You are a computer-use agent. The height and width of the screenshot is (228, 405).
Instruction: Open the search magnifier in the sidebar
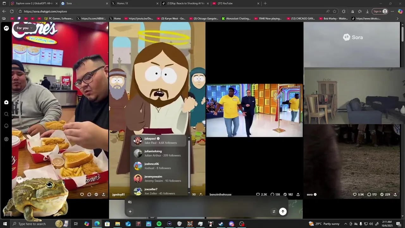click(x=6, y=114)
